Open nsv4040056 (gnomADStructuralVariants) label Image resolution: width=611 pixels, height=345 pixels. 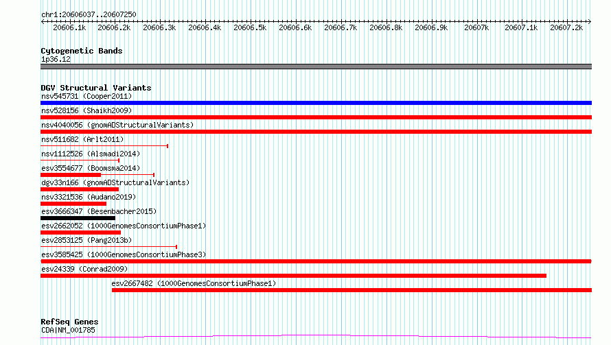(117, 125)
